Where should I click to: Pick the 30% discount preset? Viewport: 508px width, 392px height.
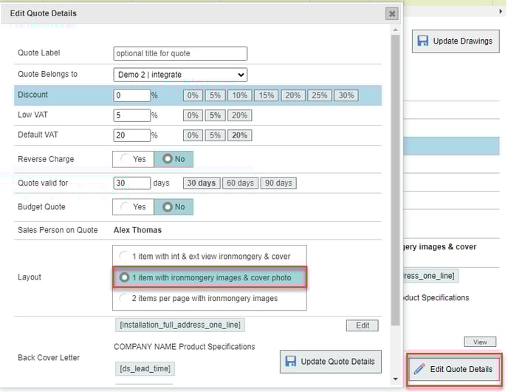click(x=345, y=95)
